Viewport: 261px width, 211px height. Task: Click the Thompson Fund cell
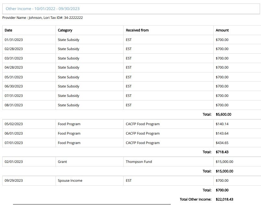click(x=139, y=162)
